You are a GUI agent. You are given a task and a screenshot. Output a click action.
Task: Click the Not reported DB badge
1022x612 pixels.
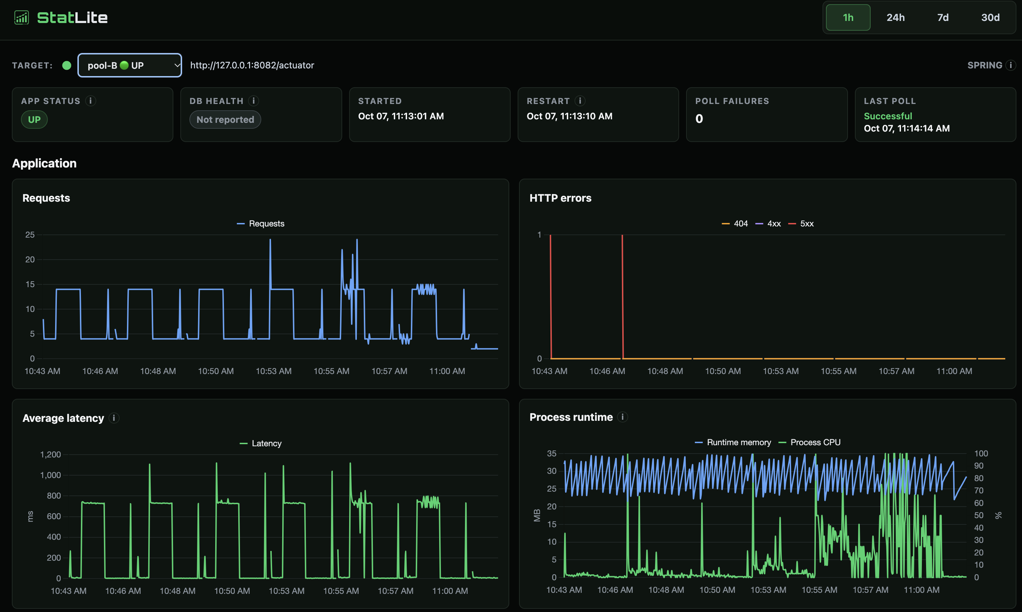(x=225, y=120)
